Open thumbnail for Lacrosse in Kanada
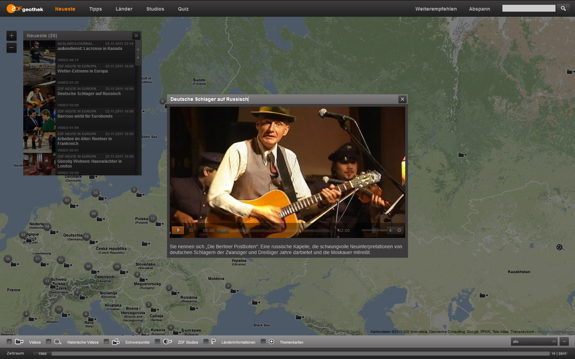This screenshot has width=575, height=359. 39,52
